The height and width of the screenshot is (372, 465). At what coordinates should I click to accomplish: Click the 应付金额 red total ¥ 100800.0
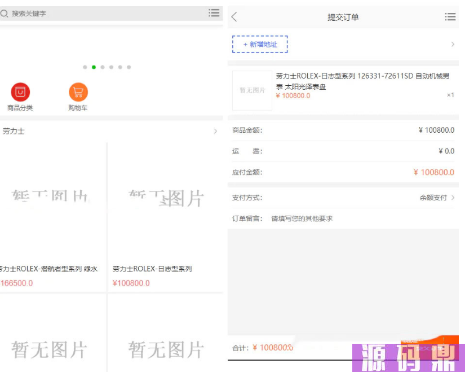tap(434, 172)
